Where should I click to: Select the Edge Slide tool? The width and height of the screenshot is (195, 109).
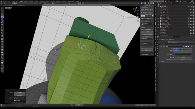coord(2,58)
